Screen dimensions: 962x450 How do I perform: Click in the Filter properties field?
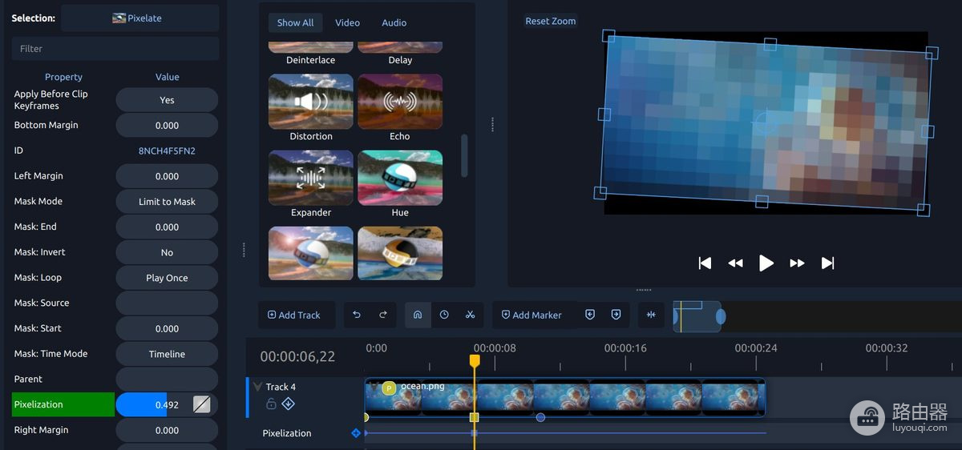[x=115, y=48]
